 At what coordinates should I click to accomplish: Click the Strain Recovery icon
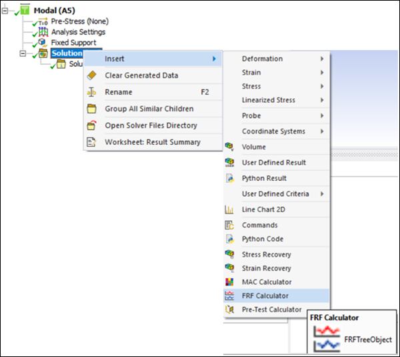pos(229,268)
